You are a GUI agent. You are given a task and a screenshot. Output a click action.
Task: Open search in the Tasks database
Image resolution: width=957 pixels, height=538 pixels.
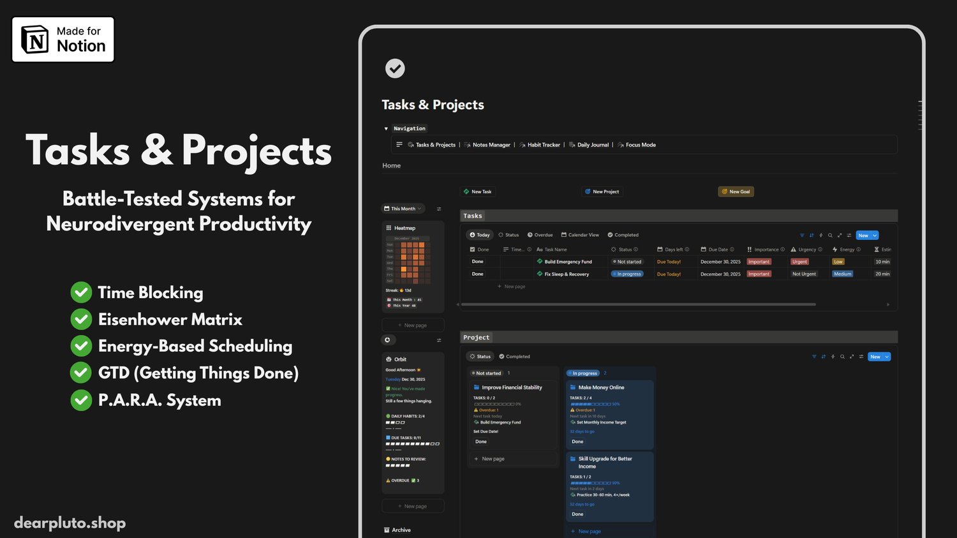(830, 235)
